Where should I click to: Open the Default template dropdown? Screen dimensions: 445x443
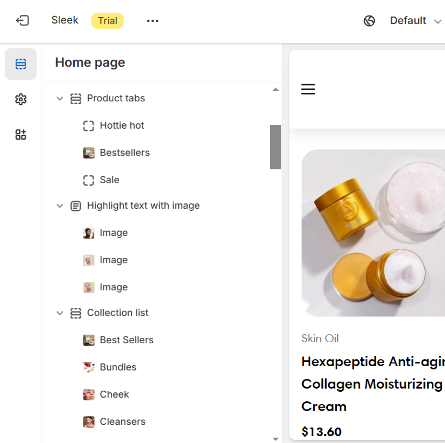415,21
